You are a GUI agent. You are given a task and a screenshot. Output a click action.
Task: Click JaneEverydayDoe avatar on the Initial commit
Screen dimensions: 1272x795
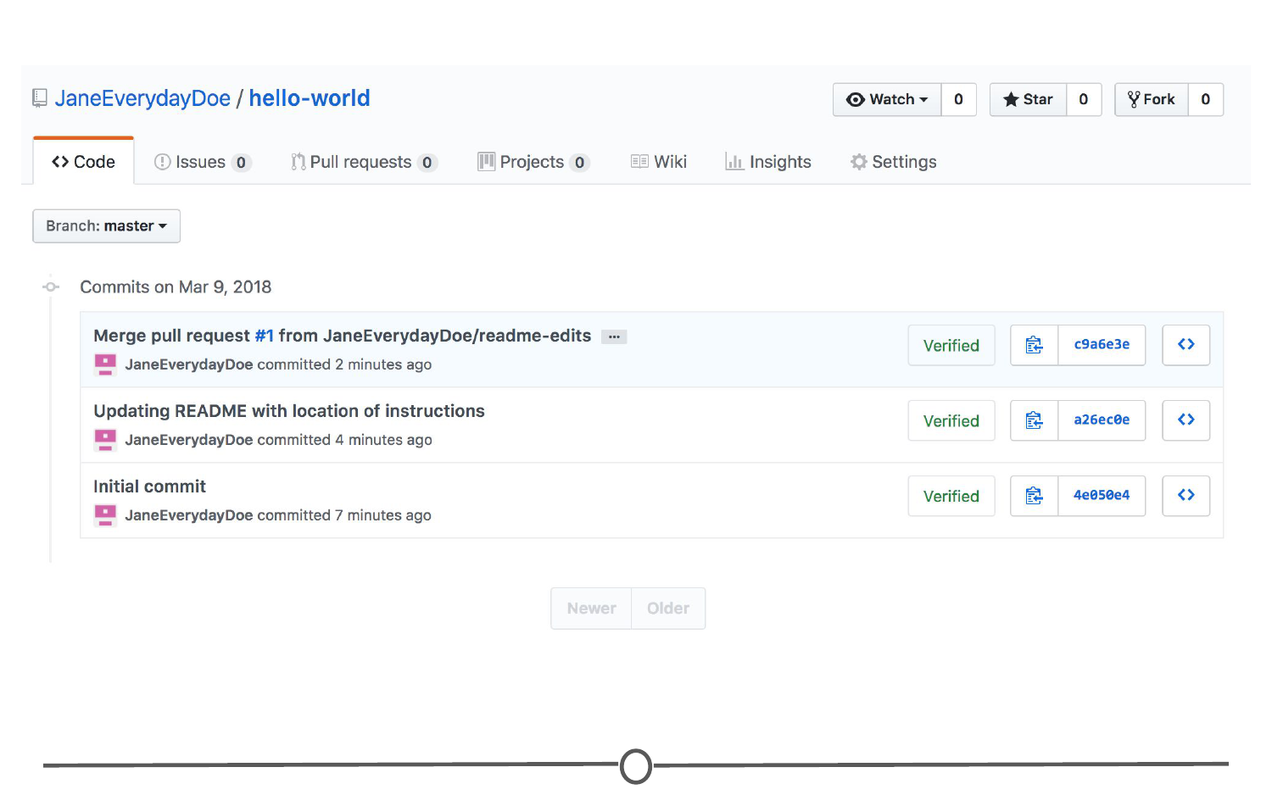tap(105, 515)
